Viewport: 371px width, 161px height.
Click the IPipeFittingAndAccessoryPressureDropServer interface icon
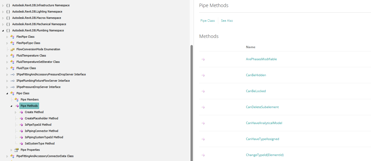12,74
